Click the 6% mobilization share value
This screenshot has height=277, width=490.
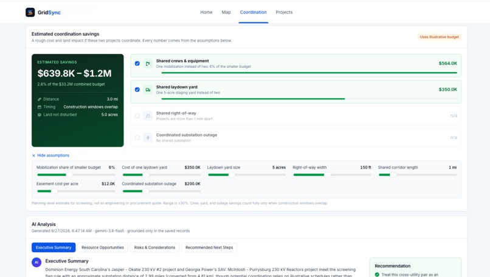coord(112,167)
